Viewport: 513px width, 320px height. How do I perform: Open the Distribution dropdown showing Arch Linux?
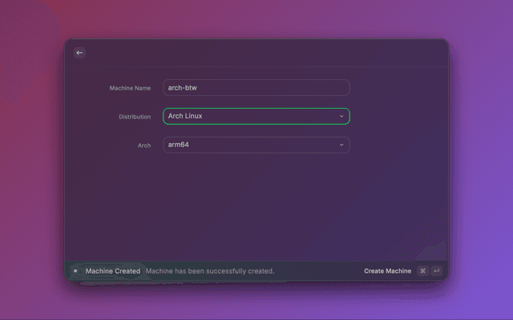coord(256,116)
